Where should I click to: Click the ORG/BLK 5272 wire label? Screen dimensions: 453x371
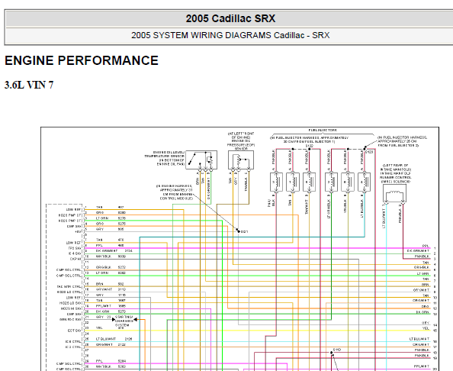tap(111, 267)
